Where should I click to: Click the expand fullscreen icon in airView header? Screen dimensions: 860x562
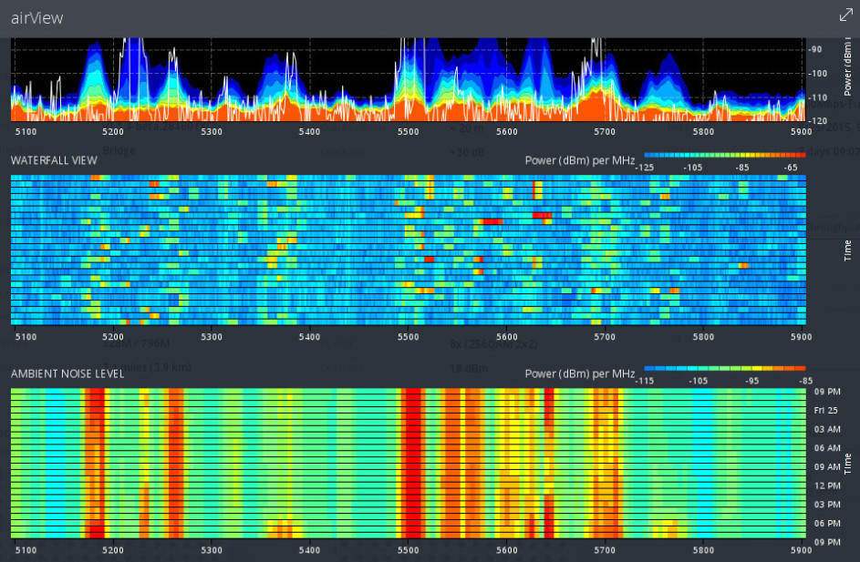coord(844,15)
